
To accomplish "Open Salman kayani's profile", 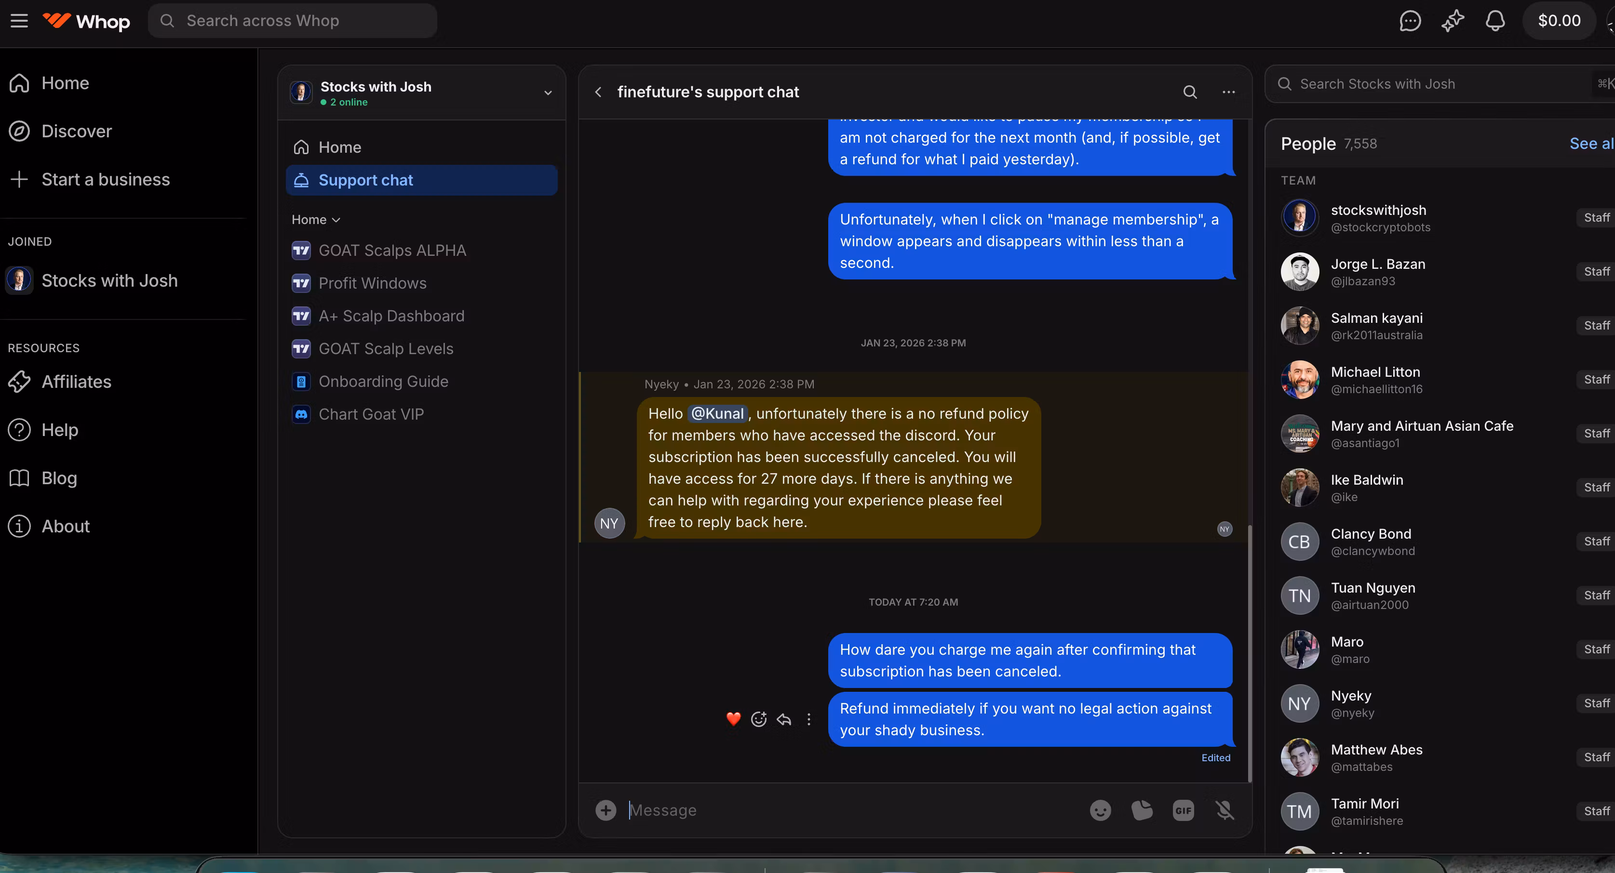I will [1447, 325].
